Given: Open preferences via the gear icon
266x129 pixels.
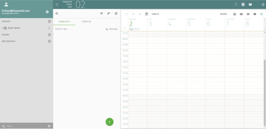Looking at the screenshot, I should 47,12.
